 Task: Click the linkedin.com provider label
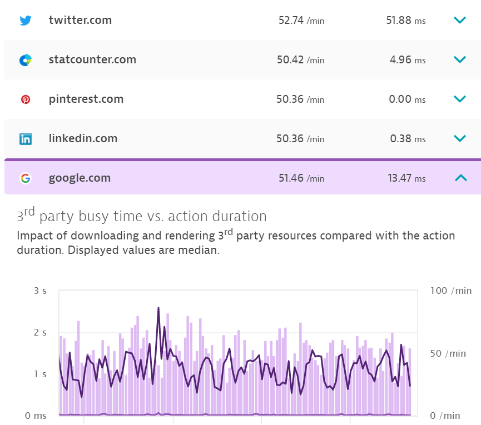pos(83,139)
